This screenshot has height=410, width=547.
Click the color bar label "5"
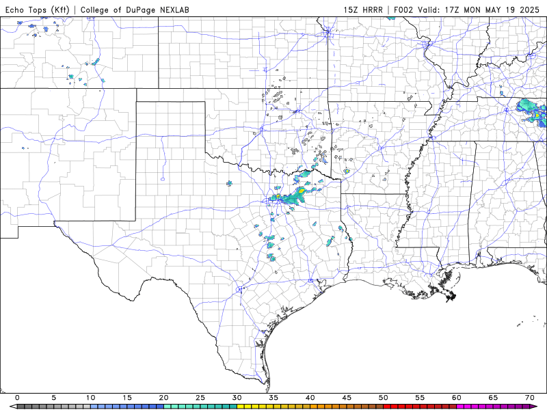click(x=54, y=398)
